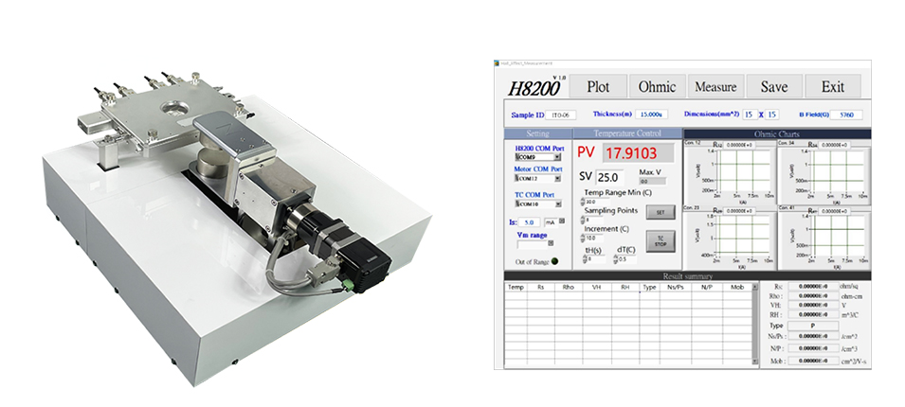Click the Max. V indicator field
Image resolution: width=905 pixels, height=407 pixels.
[x=653, y=181]
